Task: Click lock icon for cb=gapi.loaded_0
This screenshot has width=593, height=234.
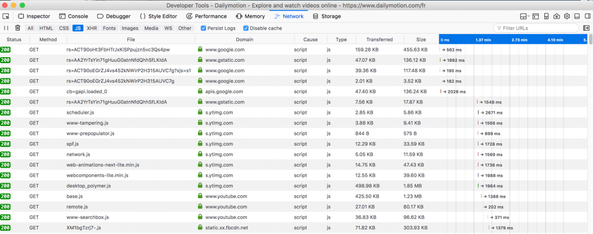Action: pos(200,91)
